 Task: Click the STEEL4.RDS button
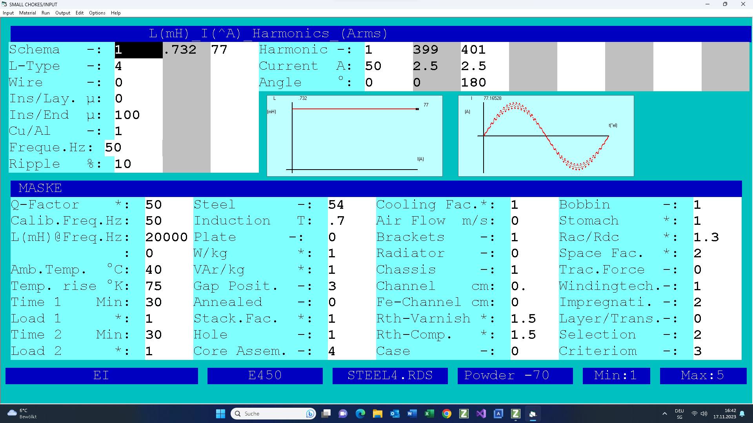[x=390, y=376]
